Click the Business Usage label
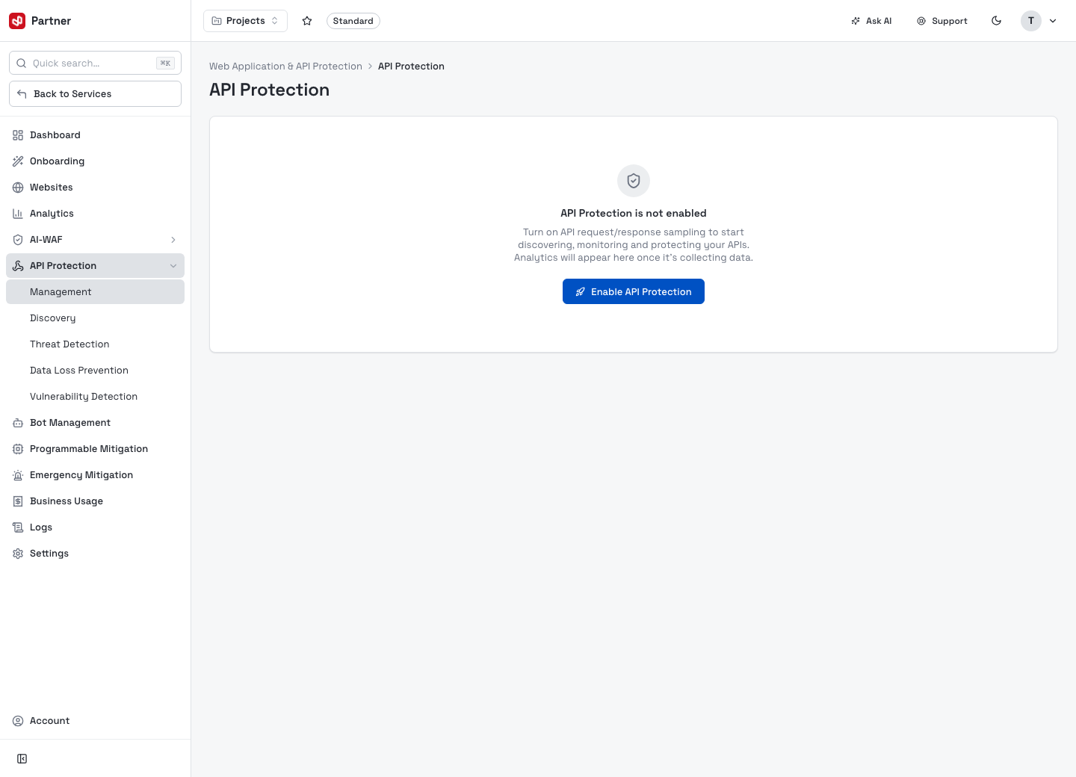 pos(67,501)
